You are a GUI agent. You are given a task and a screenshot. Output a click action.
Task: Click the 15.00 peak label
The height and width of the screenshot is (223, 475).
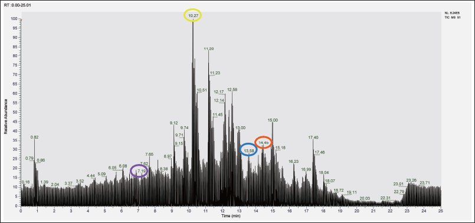(273, 120)
